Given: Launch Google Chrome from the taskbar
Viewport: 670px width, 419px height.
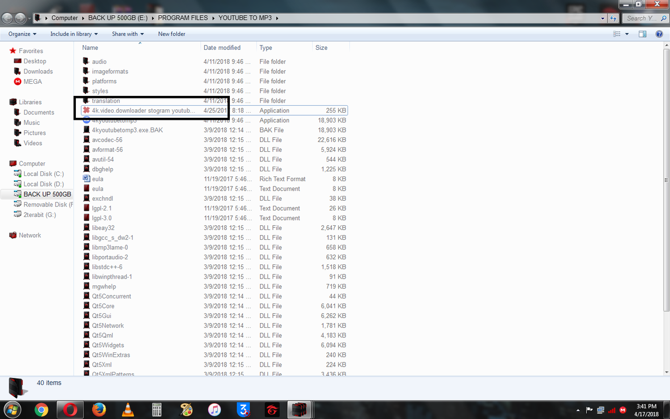Looking at the screenshot, I should (x=41, y=410).
